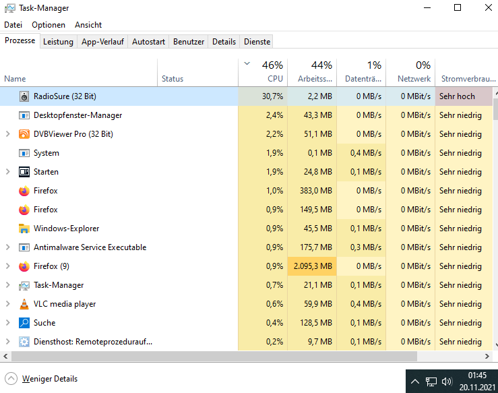The image size is (498, 393).
Task: Click the horizontal scrollbar right arrow
Action: [x=487, y=357]
